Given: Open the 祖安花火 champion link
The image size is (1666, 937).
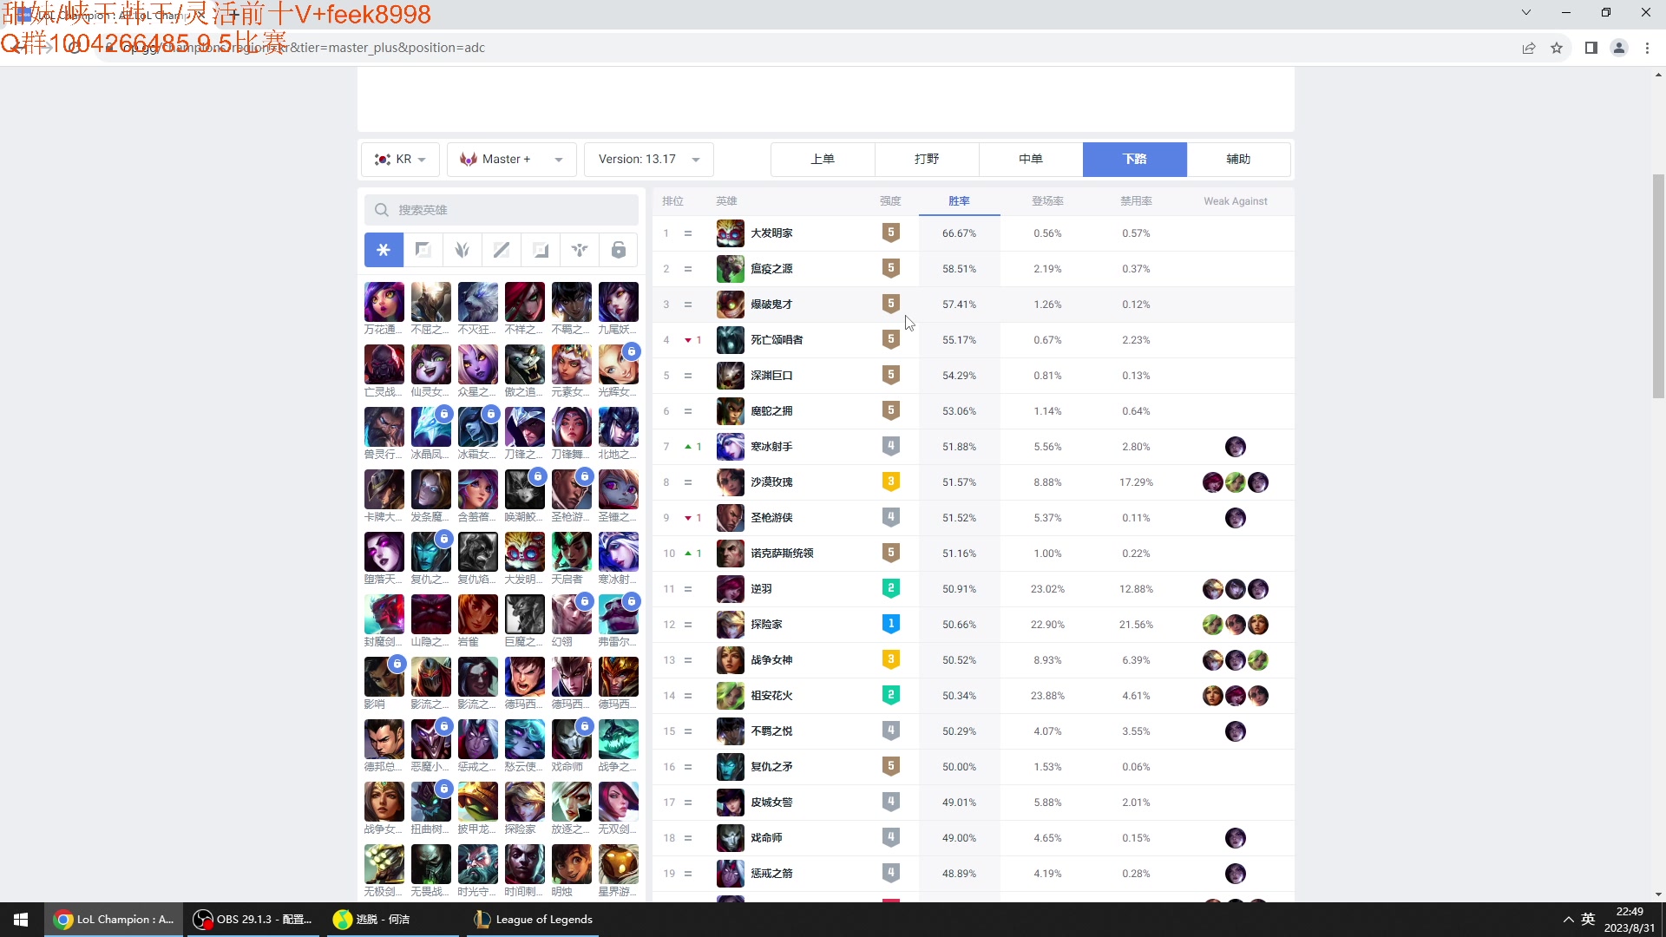Looking at the screenshot, I should coord(771,696).
